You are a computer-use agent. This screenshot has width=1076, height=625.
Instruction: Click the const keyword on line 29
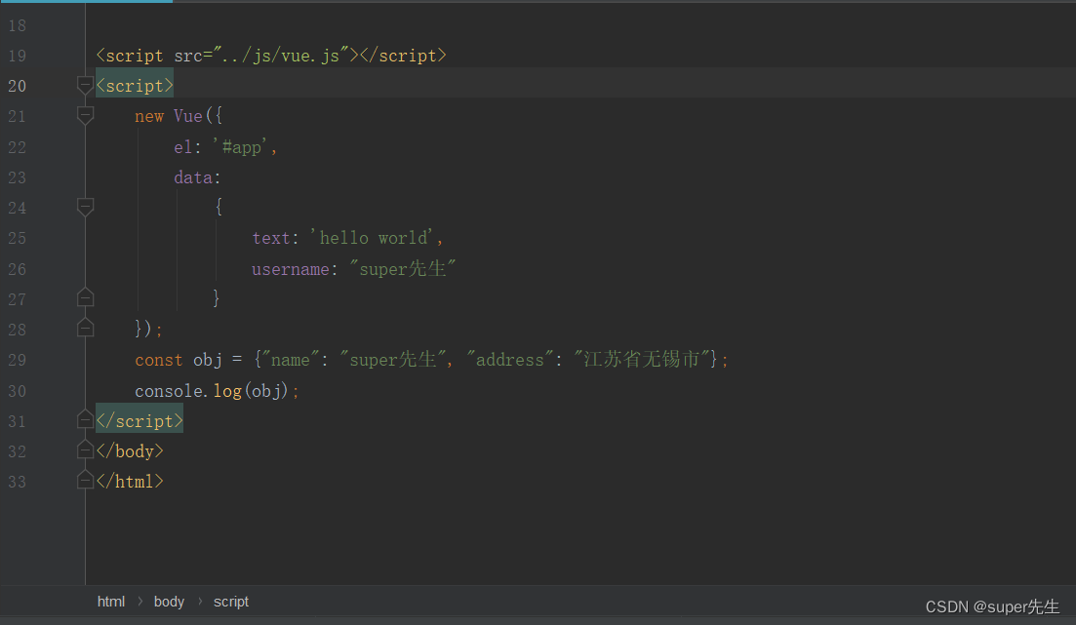158,360
